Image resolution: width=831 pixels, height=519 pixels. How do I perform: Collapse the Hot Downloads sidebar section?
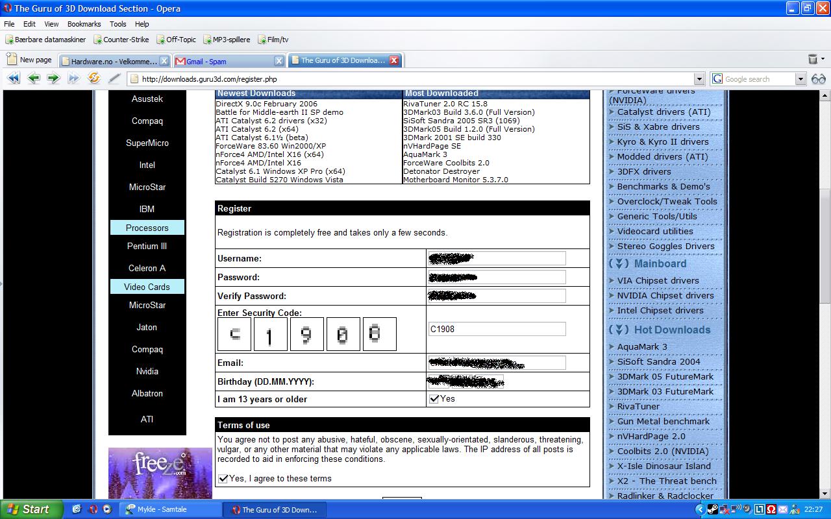(x=619, y=330)
